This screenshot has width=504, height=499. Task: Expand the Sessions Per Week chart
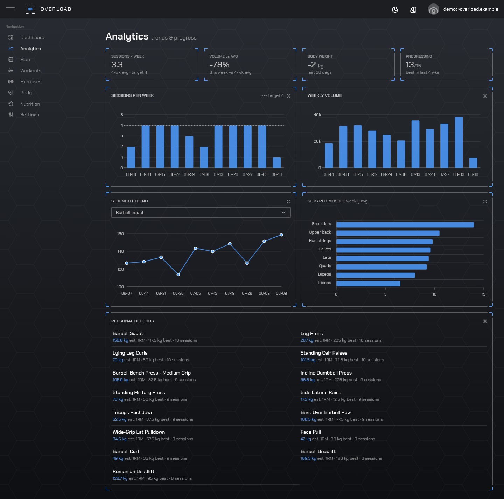(x=289, y=96)
